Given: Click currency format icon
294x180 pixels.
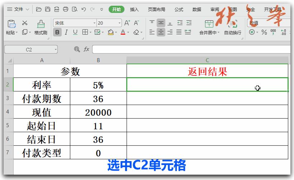Looking at the screenshot, I should coord(252,32).
